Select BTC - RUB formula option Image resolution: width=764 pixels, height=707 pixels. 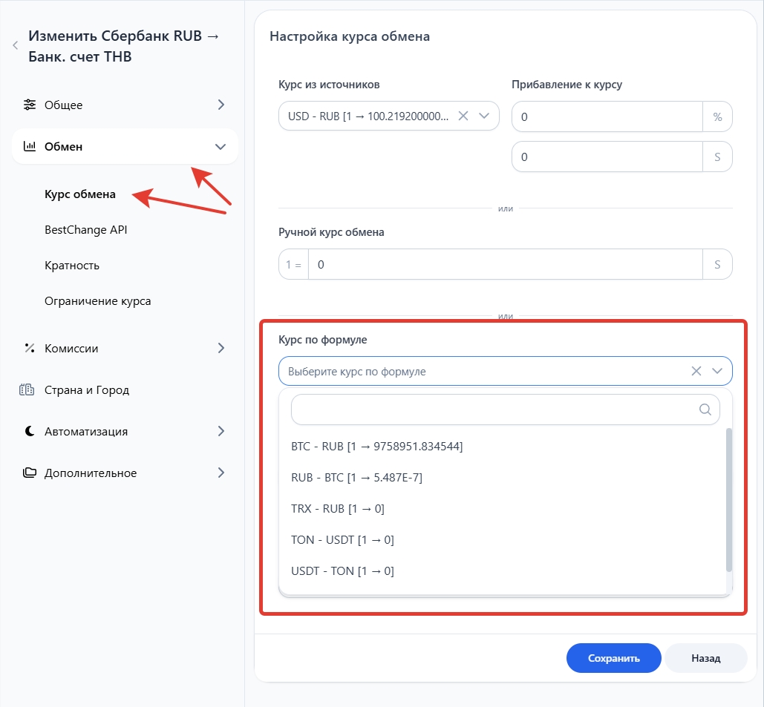pos(376,447)
